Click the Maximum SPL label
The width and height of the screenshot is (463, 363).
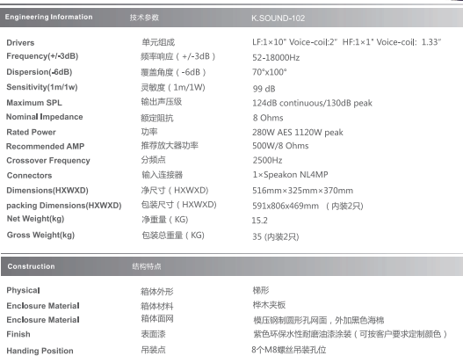coord(34,103)
